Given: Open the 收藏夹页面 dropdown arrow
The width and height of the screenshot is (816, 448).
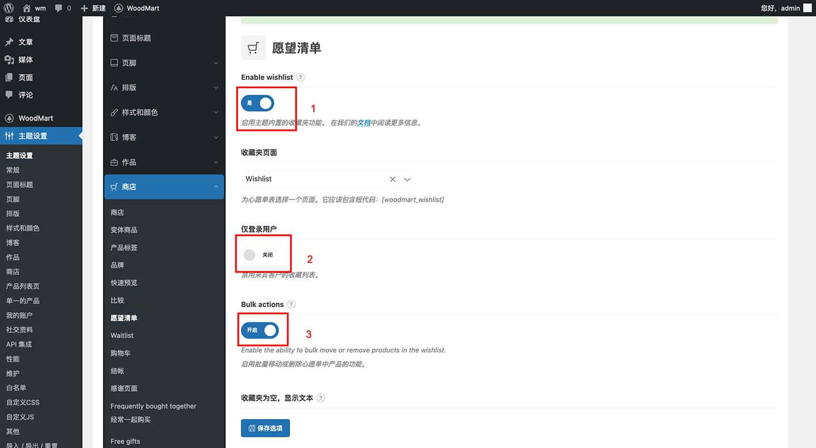Looking at the screenshot, I should pos(407,179).
